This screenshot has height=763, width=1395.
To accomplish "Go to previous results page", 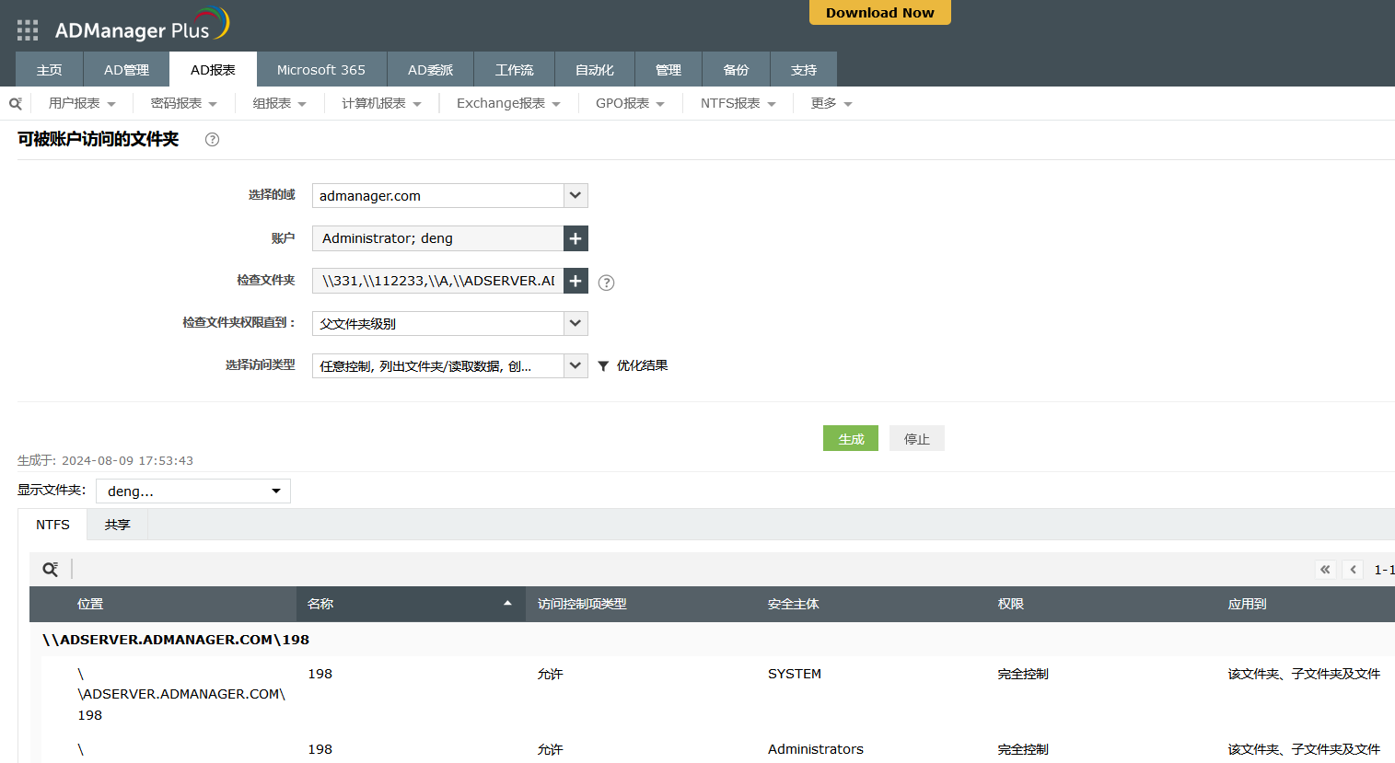I will [1353, 570].
